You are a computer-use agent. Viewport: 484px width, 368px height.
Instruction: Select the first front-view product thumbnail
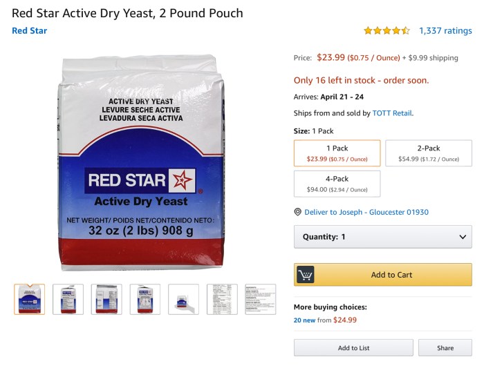click(x=30, y=299)
